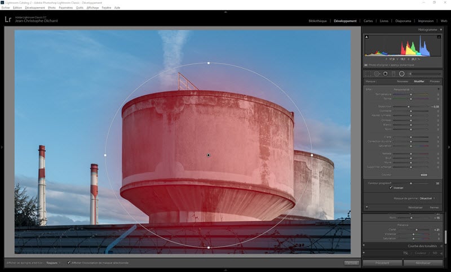This screenshot has height=272, width=451.
Task: Hide the right panel with the arrow
Action: coord(449,148)
